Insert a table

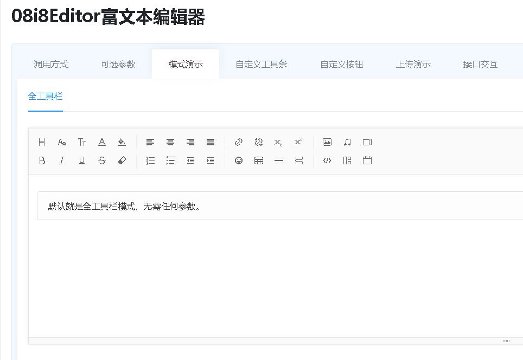coord(258,160)
